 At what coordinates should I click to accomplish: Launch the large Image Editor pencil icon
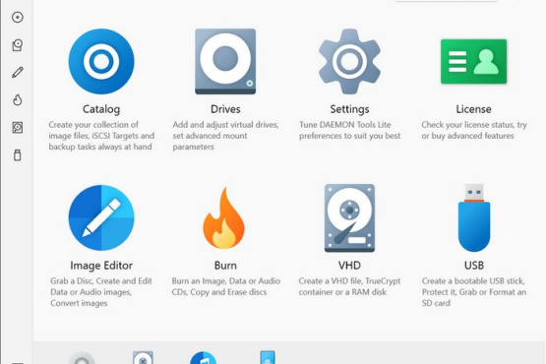pos(101,217)
